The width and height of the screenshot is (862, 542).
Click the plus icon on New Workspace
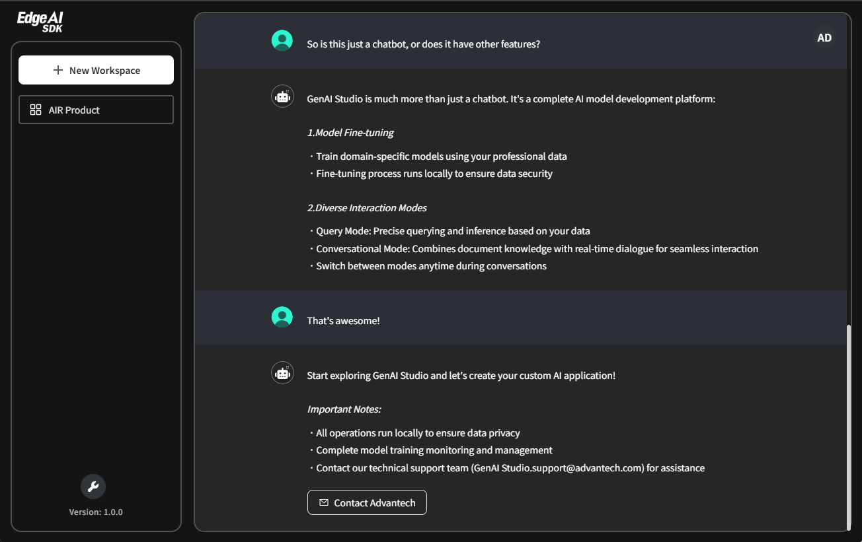click(x=58, y=69)
